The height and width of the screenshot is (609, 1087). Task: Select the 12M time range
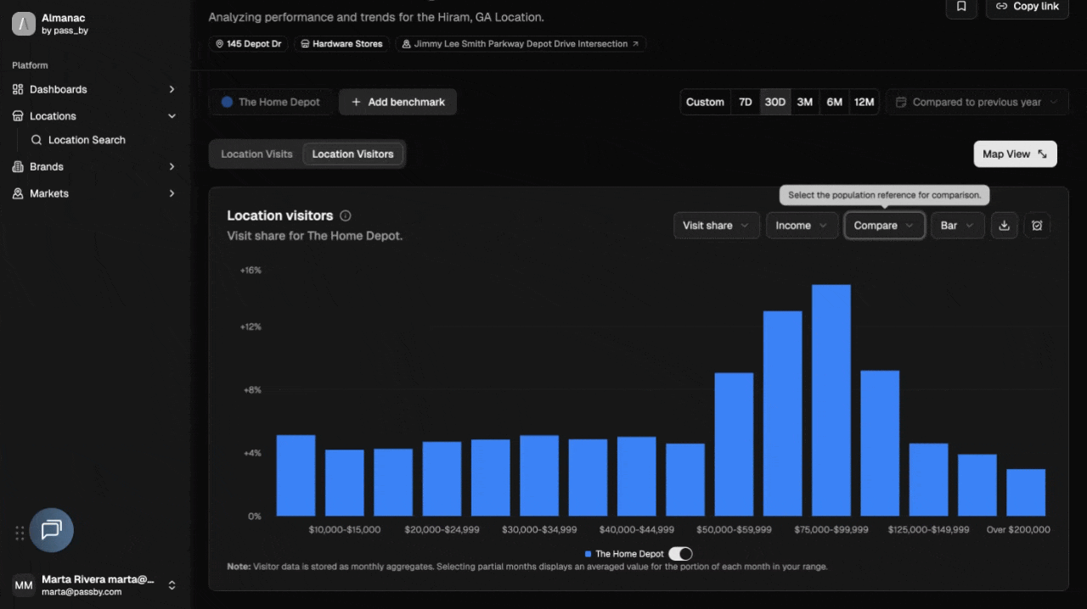coord(864,102)
